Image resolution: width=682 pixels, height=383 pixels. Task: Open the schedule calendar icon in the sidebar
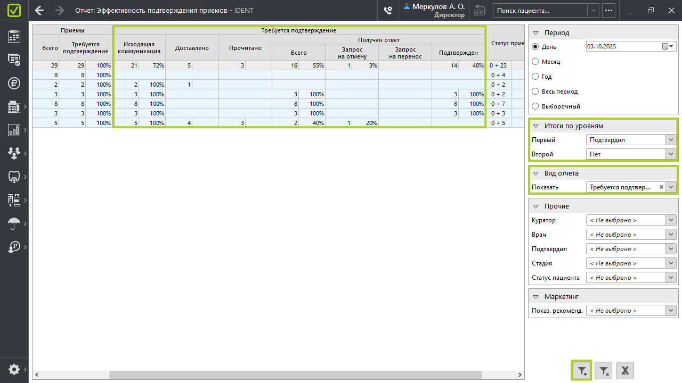pos(14,36)
